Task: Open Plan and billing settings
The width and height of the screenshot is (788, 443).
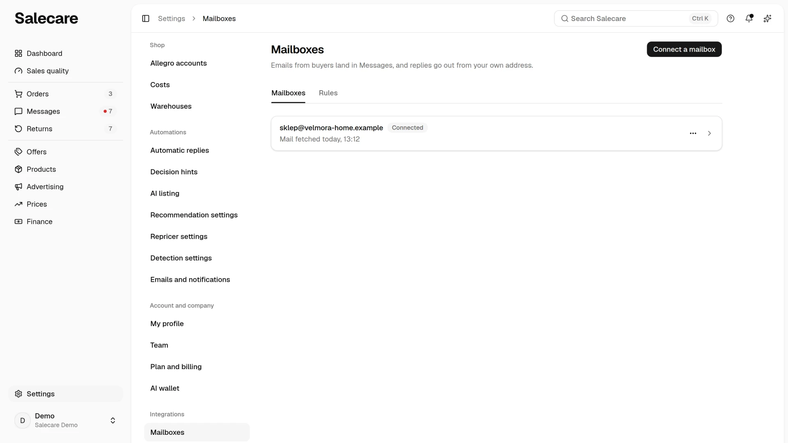Action: [x=176, y=367]
